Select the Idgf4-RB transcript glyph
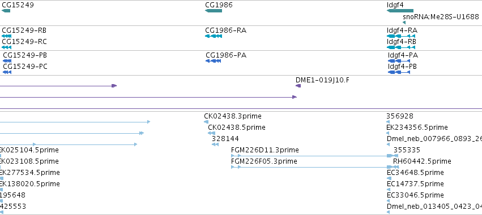Screen dimensions: 482x215 (x=401, y=47)
